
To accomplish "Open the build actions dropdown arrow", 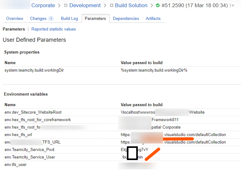I will (x=233, y=6).
